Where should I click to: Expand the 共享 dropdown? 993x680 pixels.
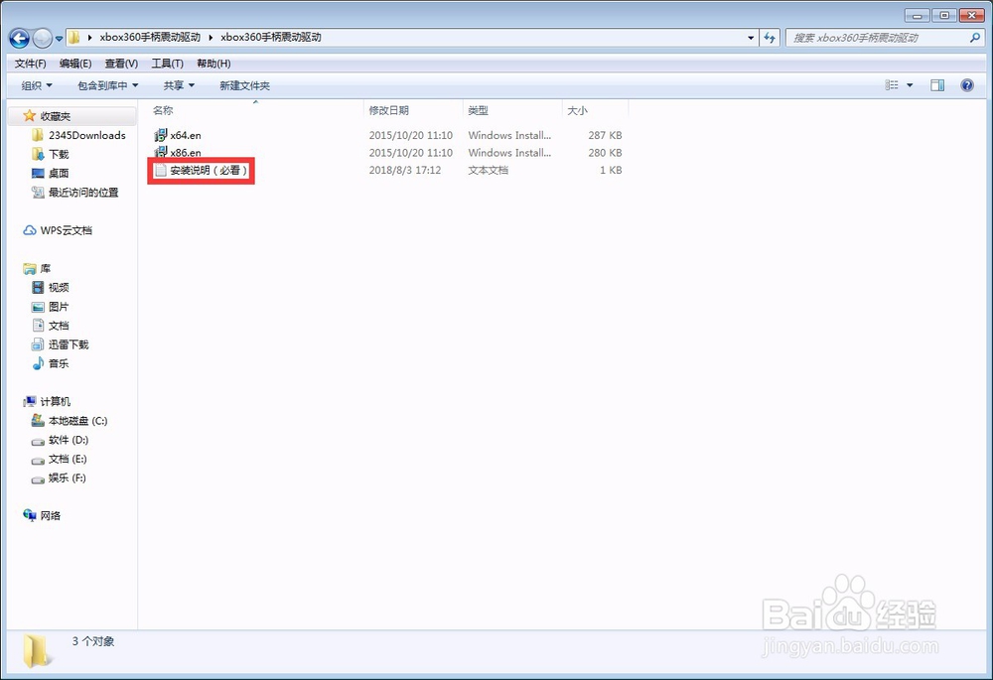[179, 85]
